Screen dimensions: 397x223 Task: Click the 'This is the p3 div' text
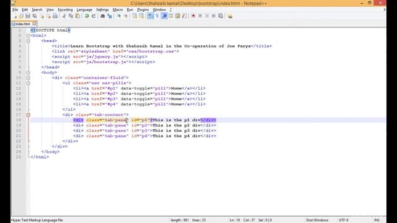point(176,131)
